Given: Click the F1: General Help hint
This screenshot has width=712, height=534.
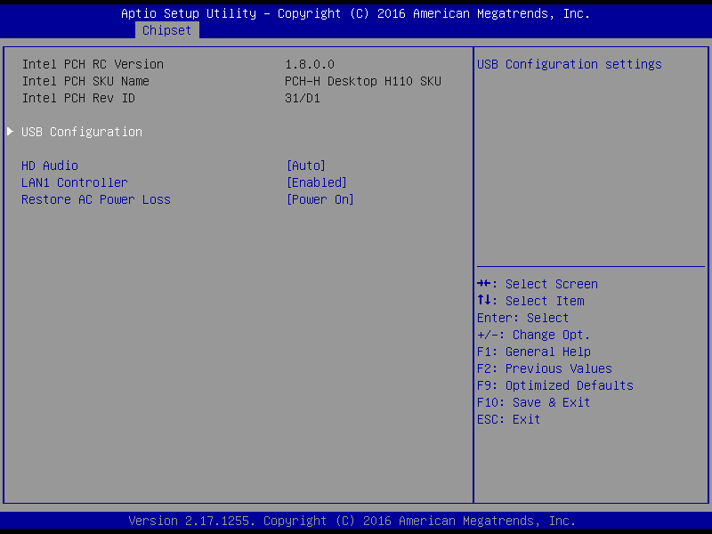Looking at the screenshot, I should tap(534, 352).
